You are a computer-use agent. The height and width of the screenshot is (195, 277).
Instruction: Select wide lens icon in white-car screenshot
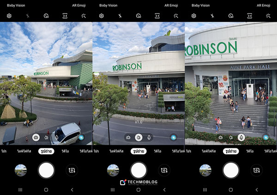(x=46, y=137)
